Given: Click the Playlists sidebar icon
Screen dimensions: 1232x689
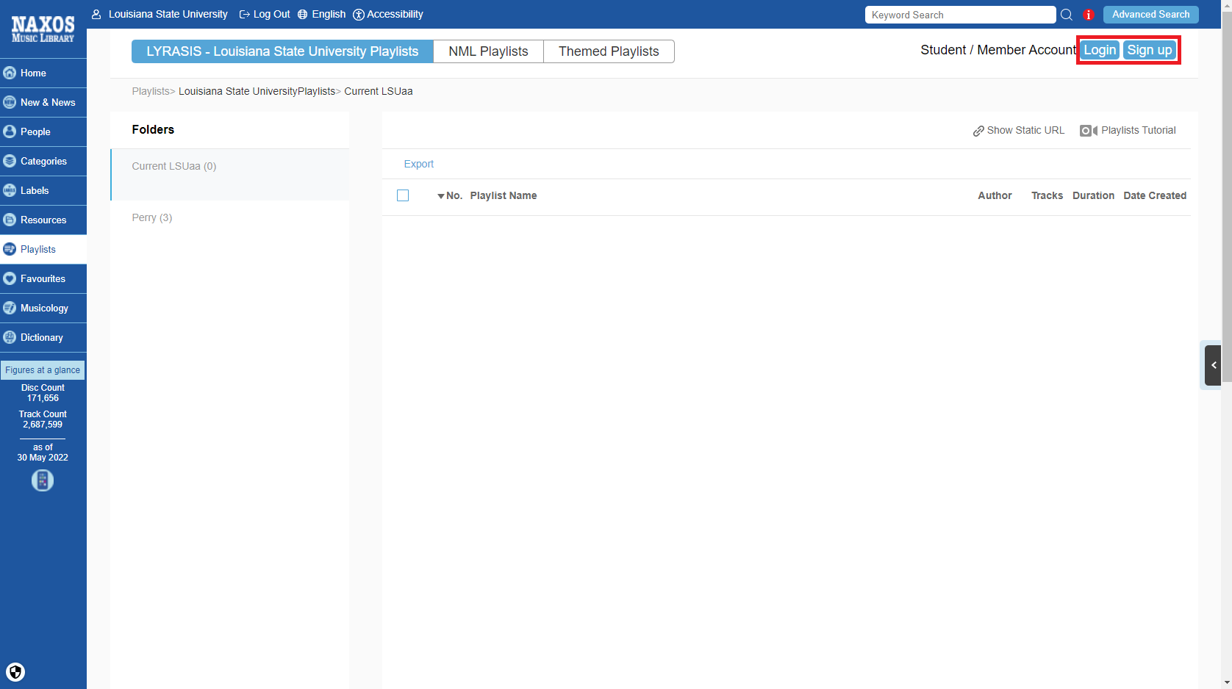Looking at the screenshot, I should [x=10, y=249].
